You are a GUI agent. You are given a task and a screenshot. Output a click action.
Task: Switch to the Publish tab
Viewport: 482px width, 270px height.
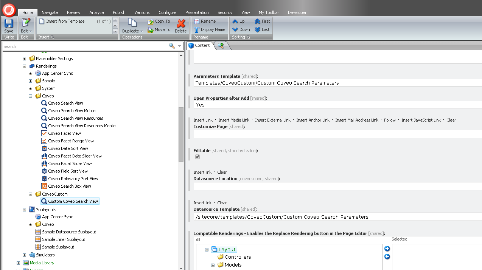coord(119,12)
